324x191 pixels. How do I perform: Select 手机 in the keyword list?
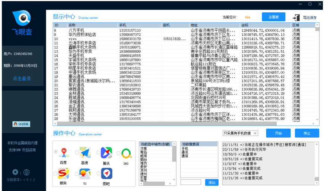tap(185, 149)
